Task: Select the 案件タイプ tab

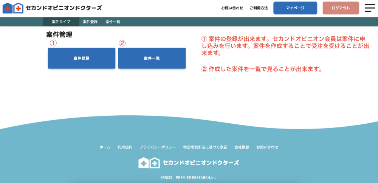Action: [61, 22]
